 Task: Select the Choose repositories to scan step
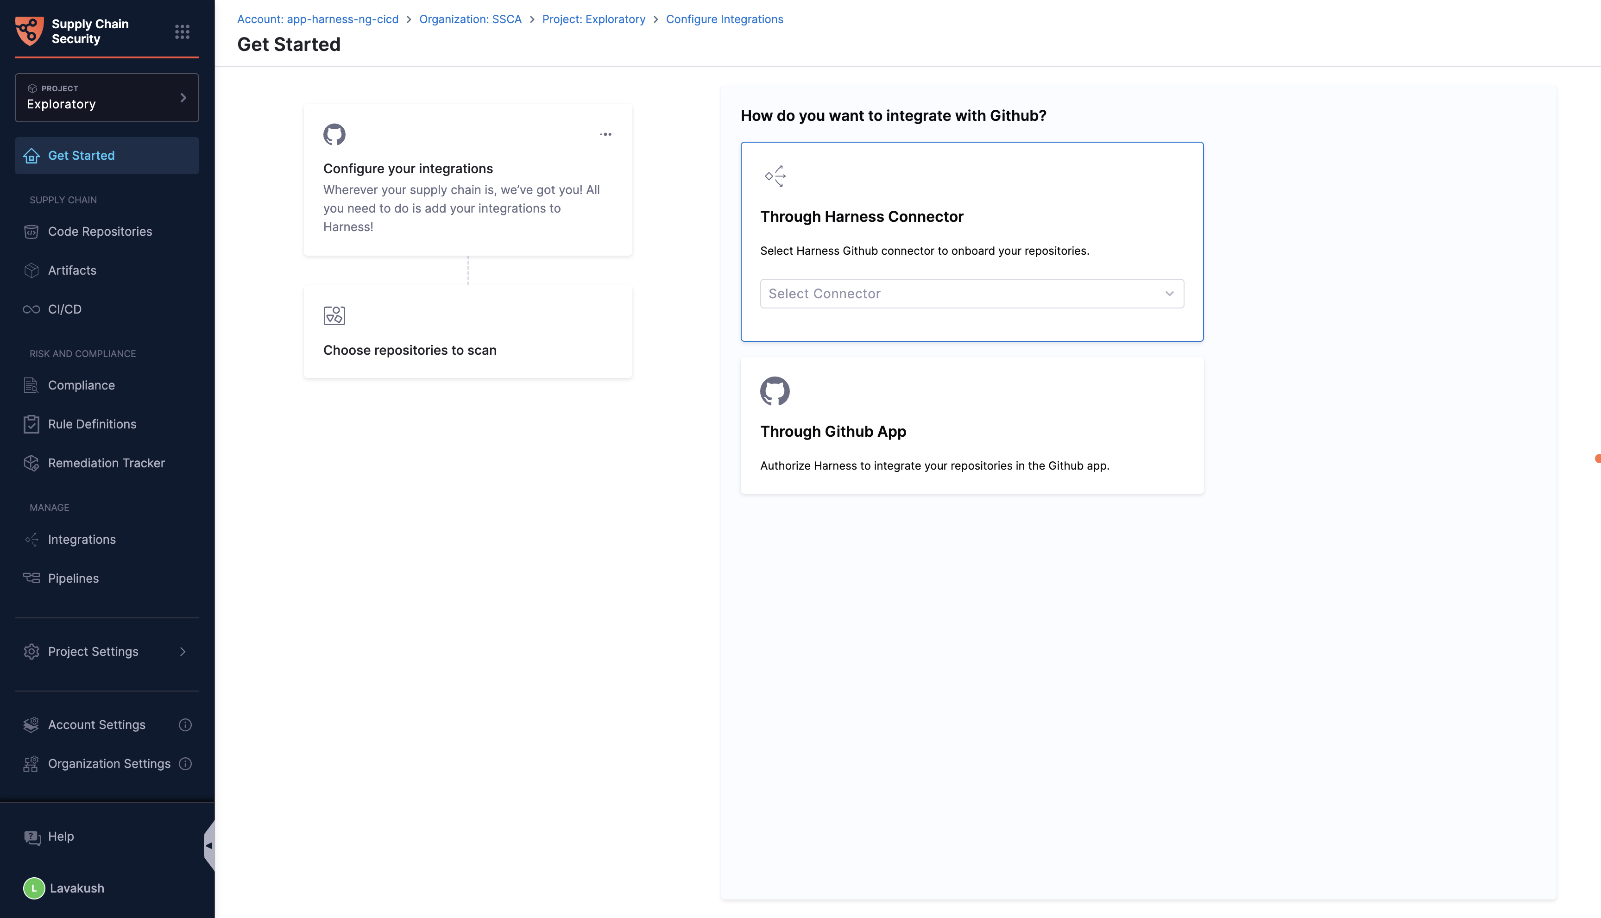click(468, 332)
